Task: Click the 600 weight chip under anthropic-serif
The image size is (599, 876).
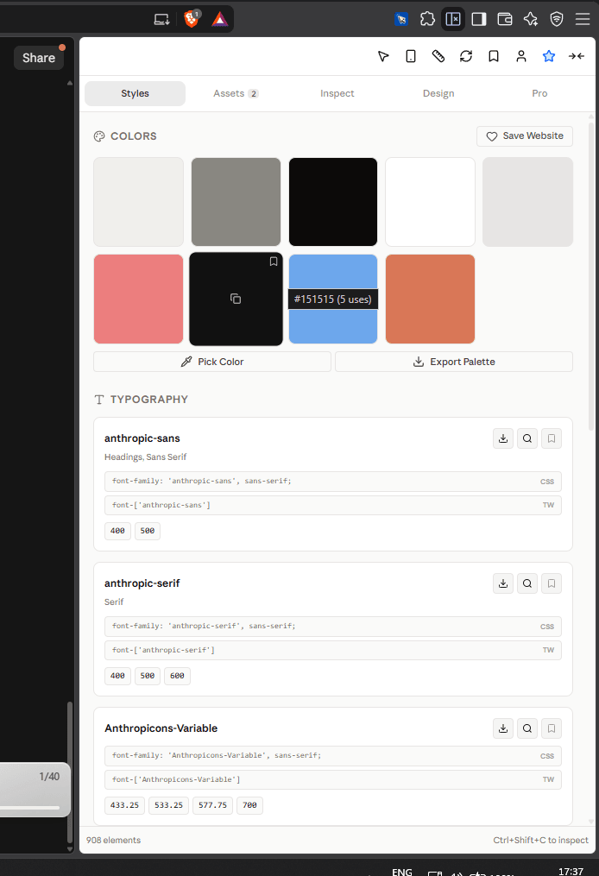Action: pos(177,676)
